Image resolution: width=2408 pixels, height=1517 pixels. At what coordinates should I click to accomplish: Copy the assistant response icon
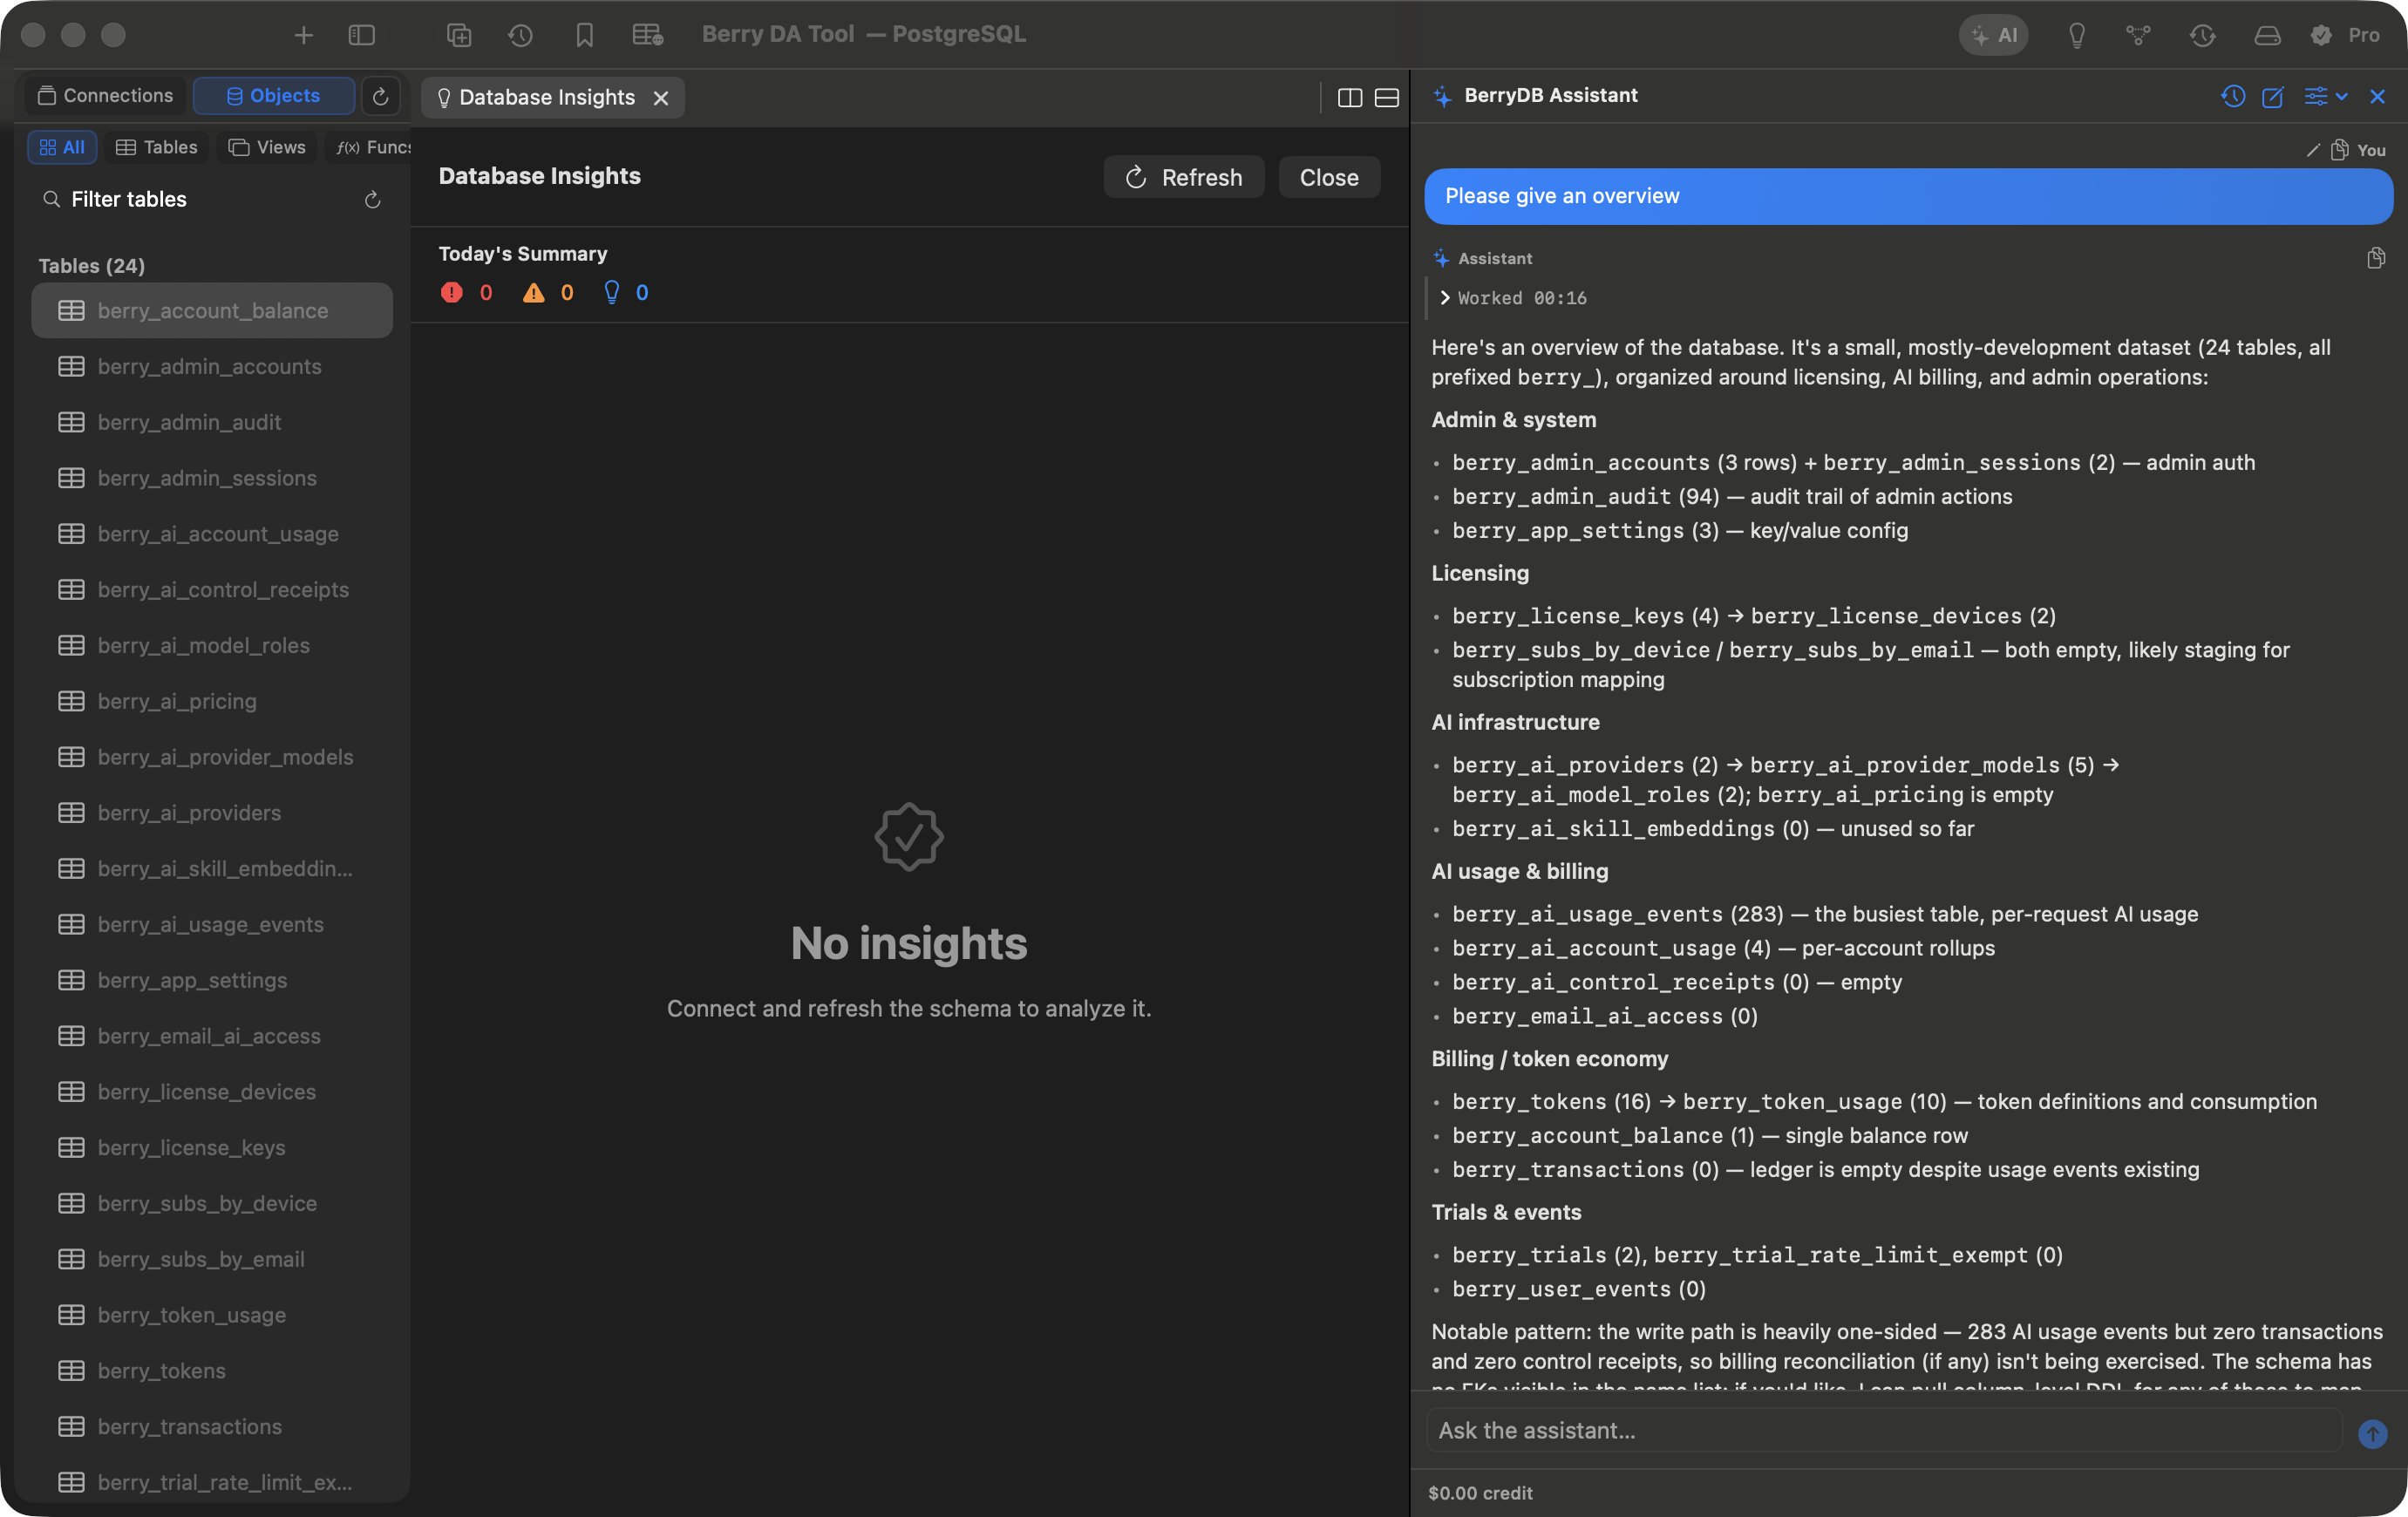tap(2376, 258)
